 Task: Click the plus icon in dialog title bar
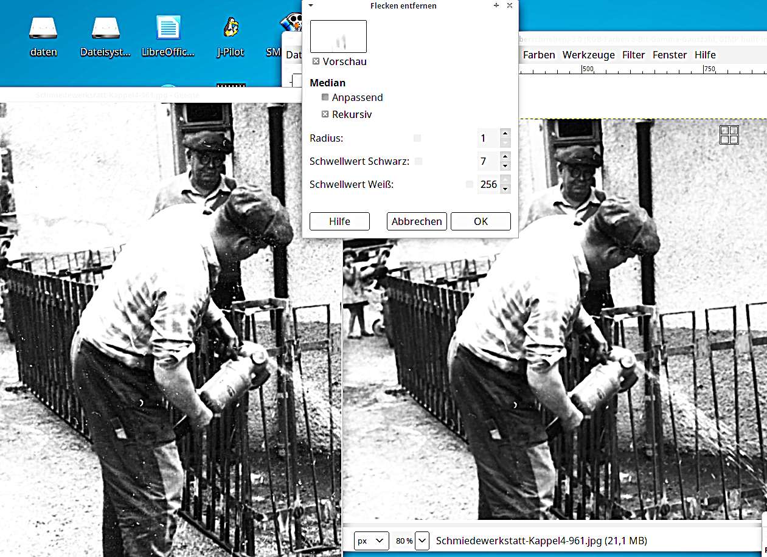click(x=496, y=5)
